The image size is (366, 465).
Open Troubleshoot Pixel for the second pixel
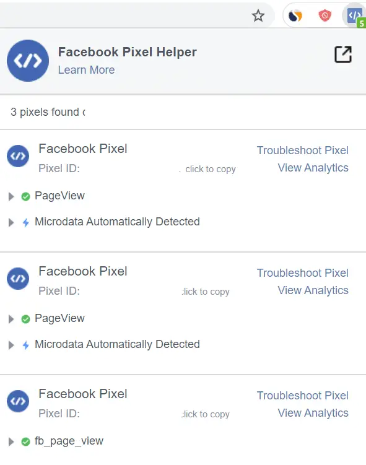coord(303,273)
